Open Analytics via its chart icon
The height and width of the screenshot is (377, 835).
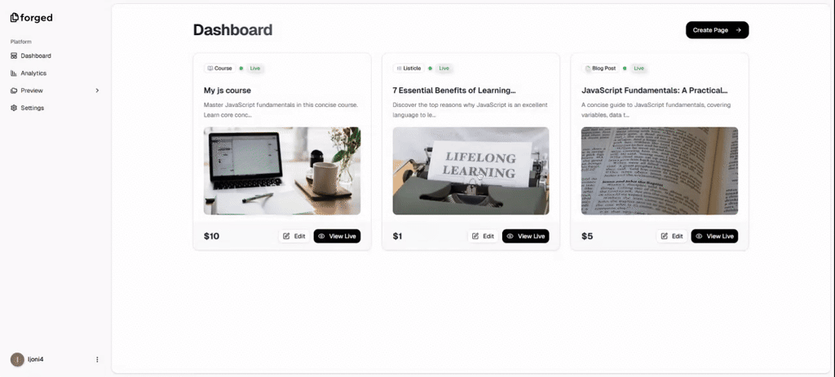click(x=14, y=73)
